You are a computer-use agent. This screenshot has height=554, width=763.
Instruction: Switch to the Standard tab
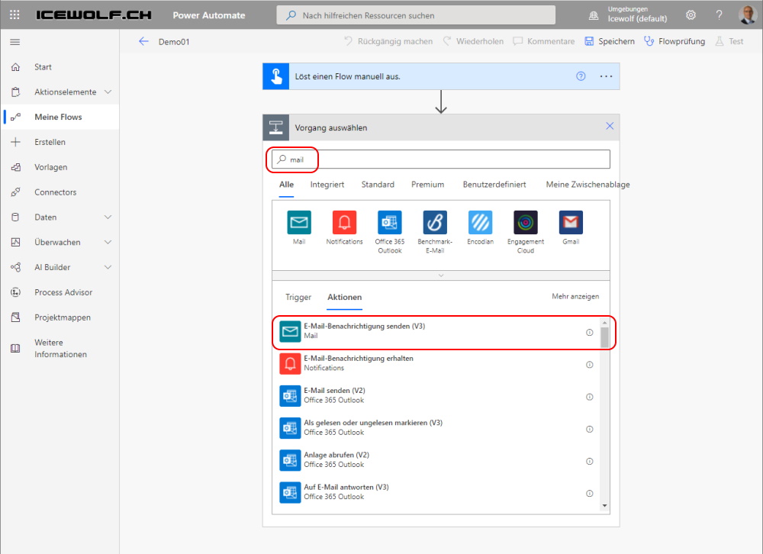(x=378, y=185)
